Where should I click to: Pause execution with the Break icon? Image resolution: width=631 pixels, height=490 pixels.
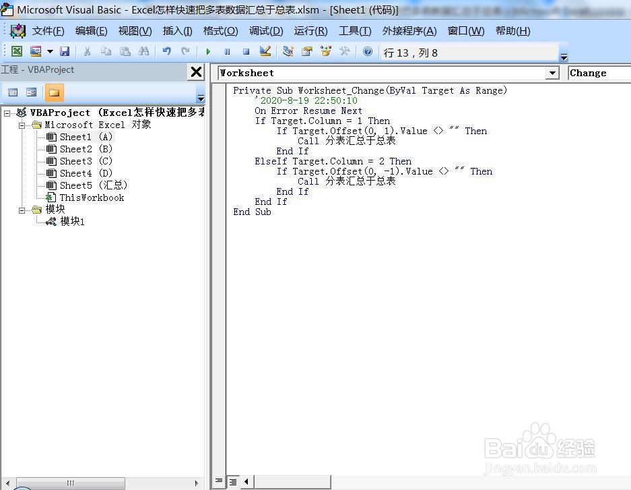pyautogui.click(x=228, y=51)
